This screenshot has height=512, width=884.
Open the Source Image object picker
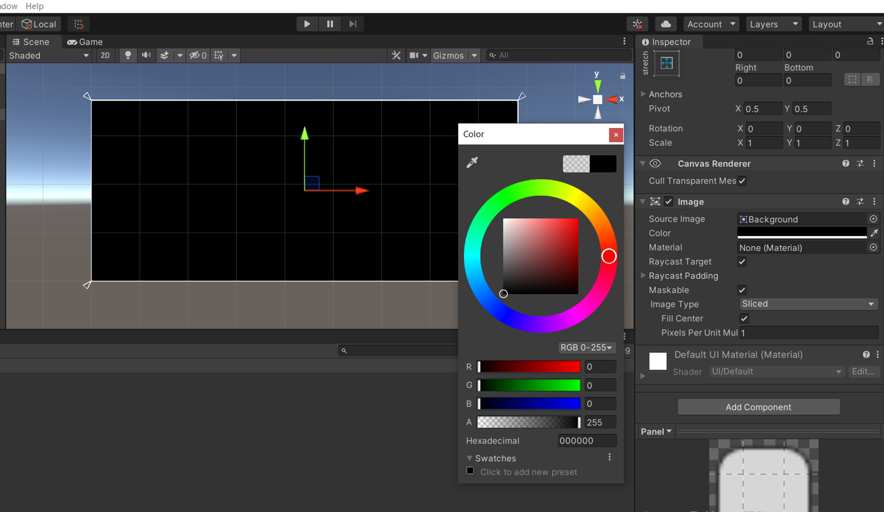(x=873, y=219)
